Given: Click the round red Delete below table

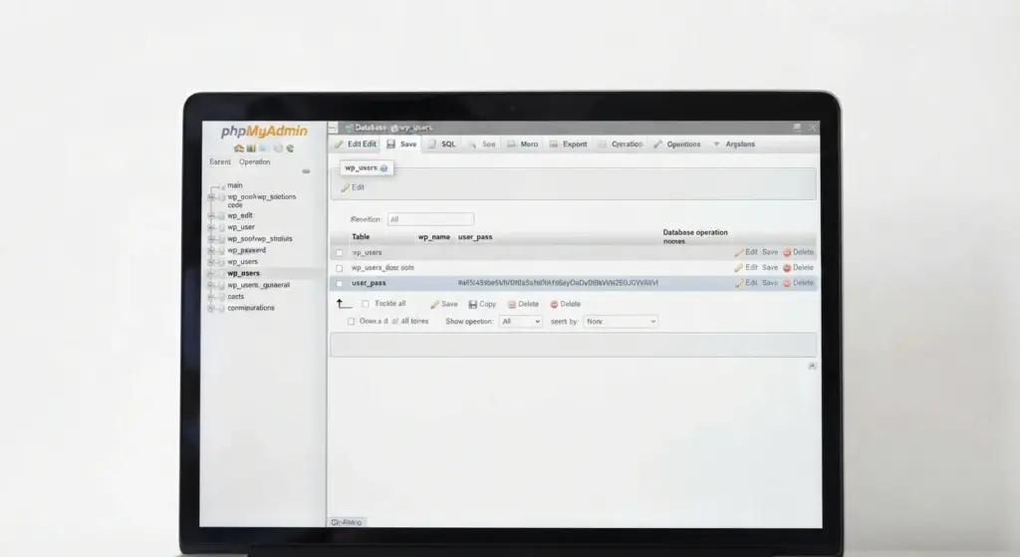Looking at the screenshot, I should tap(566, 304).
